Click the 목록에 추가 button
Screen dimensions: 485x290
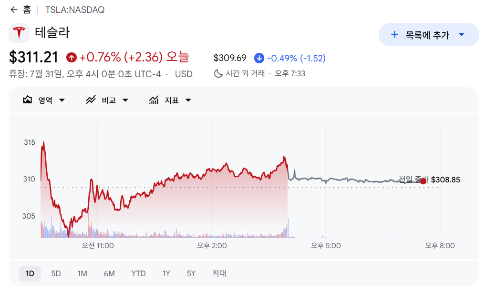(x=429, y=34)
